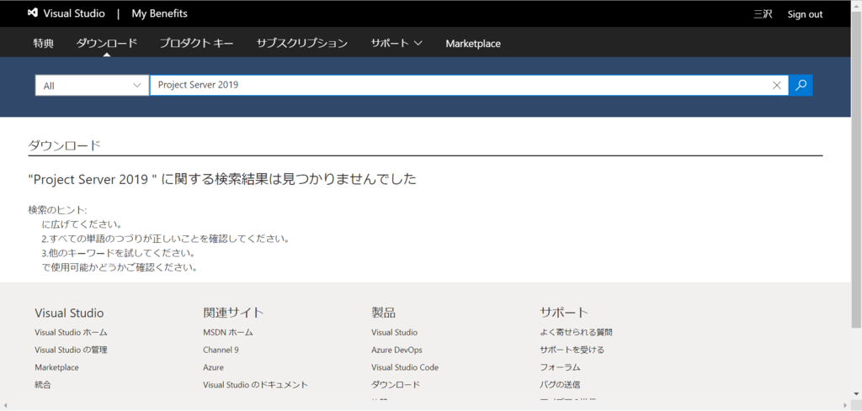Click the Sign out link
The image size is (862, 411).
(805, 14)
